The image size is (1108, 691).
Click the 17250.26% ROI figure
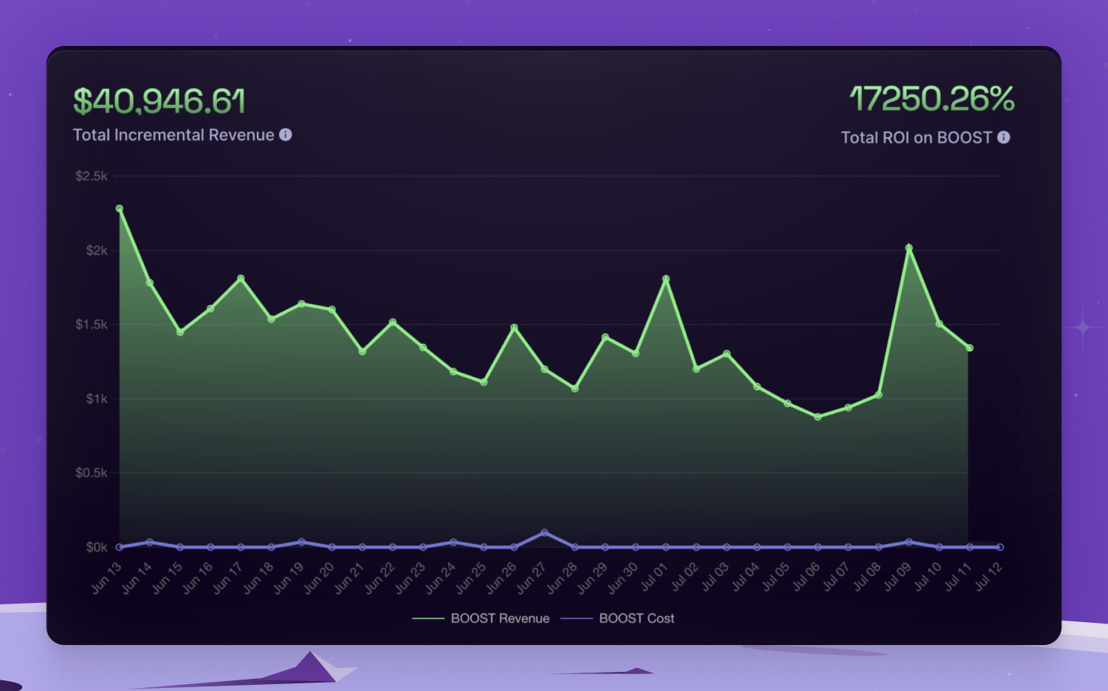[x=931, y=99]
